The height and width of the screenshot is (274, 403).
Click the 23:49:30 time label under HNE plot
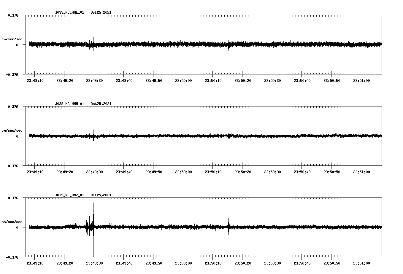pyautogui.click(x=94, y=81)
